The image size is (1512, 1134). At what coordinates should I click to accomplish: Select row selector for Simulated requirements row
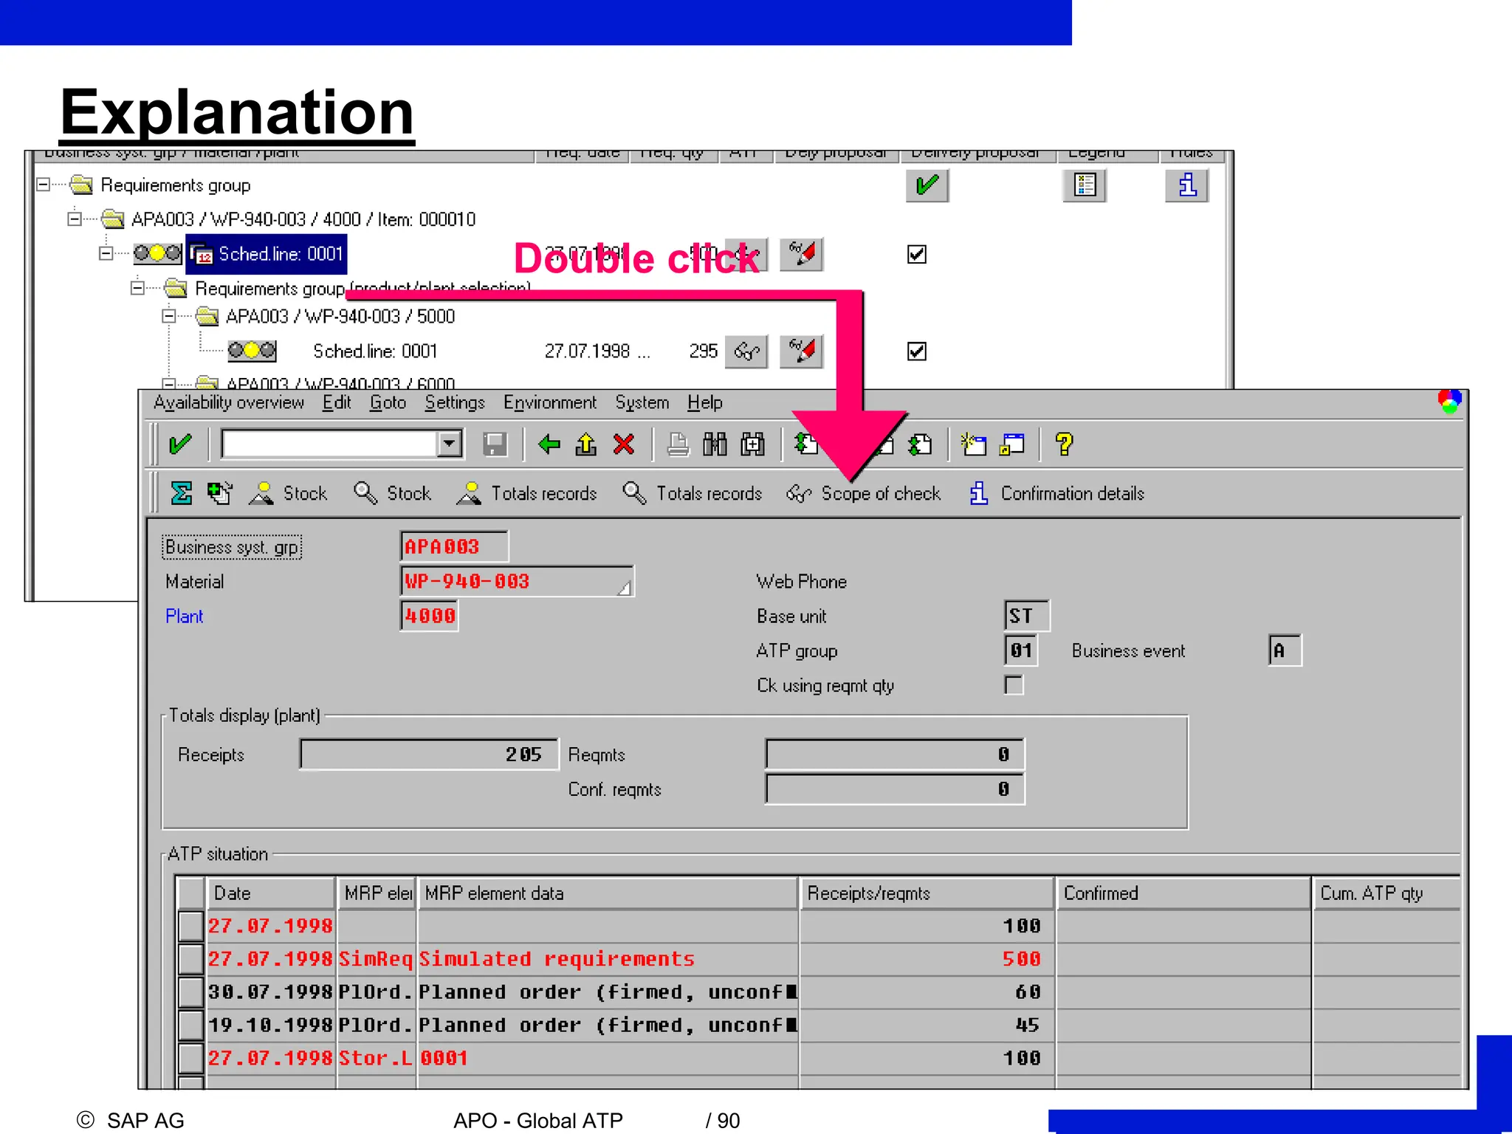click(191, 959)
